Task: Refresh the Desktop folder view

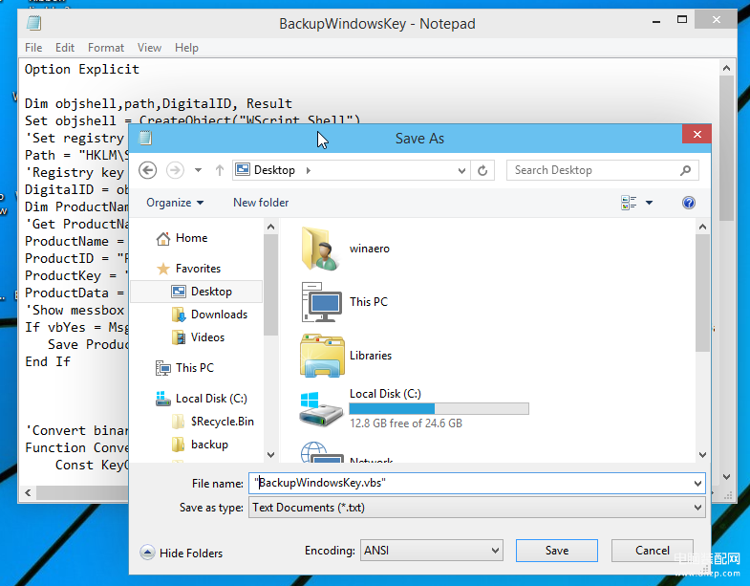Action: click(482, 170)
